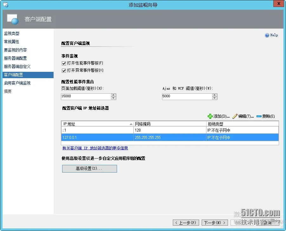Click the pencil Edit icon

click(235, 116)
